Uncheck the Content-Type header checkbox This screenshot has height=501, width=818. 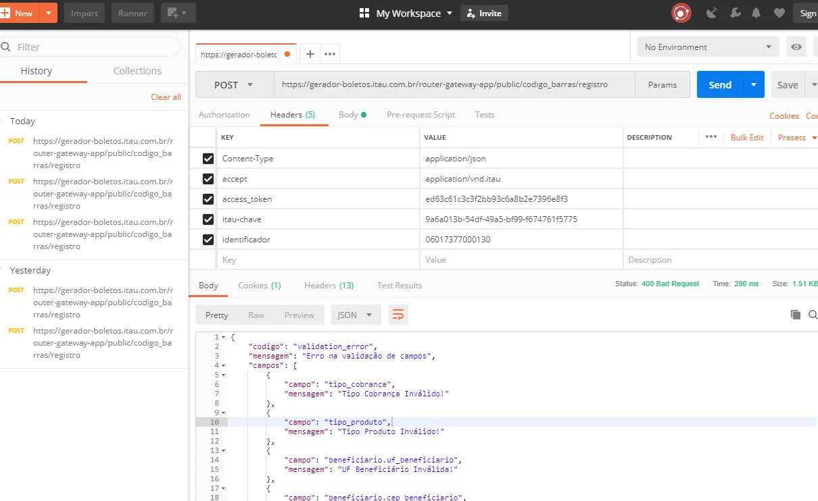(208, 159)
